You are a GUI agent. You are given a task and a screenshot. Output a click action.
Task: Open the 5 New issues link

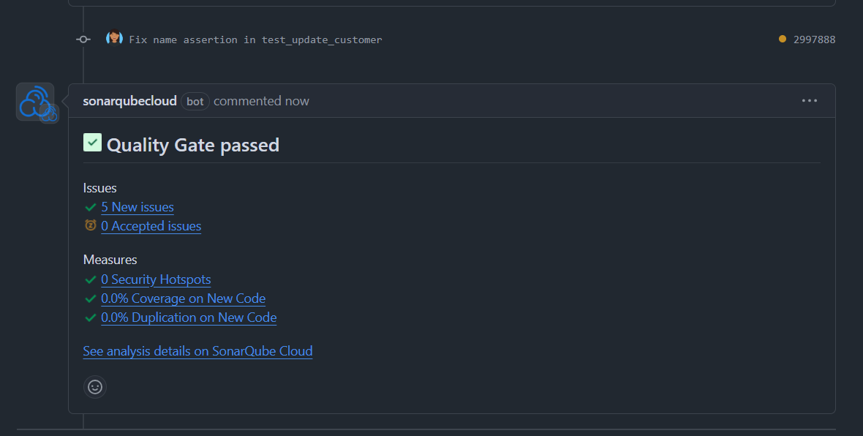coord(137,207)
